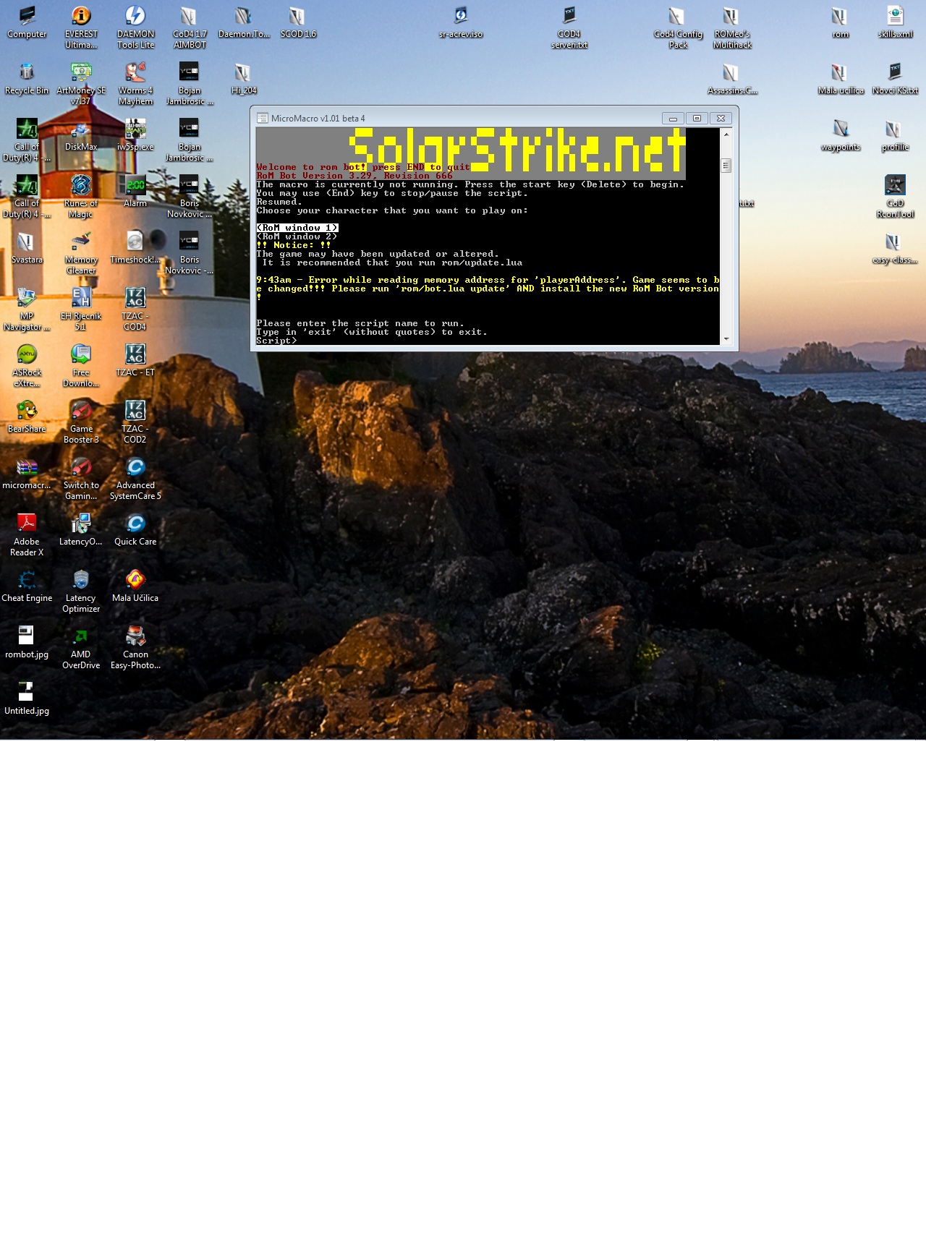The image size is (926, 1238).
Task: Click the DAEMON Tools Lite icon
Action: (x=135, y=17)
